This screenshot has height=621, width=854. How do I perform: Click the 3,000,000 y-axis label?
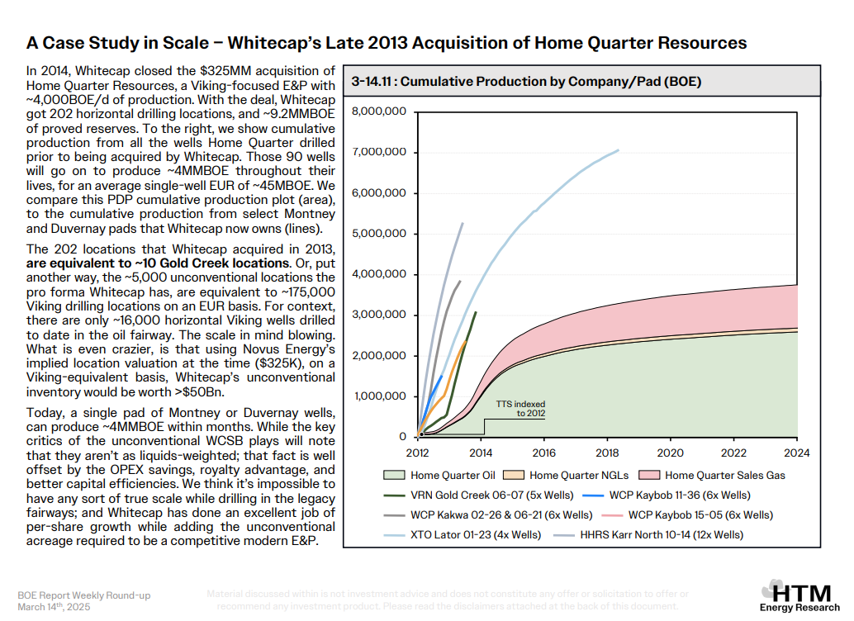[379, 315]
